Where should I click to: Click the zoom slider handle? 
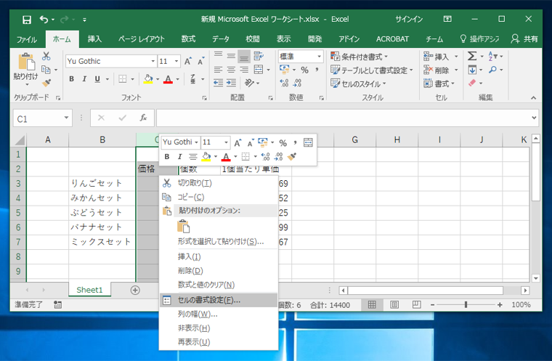466,304
